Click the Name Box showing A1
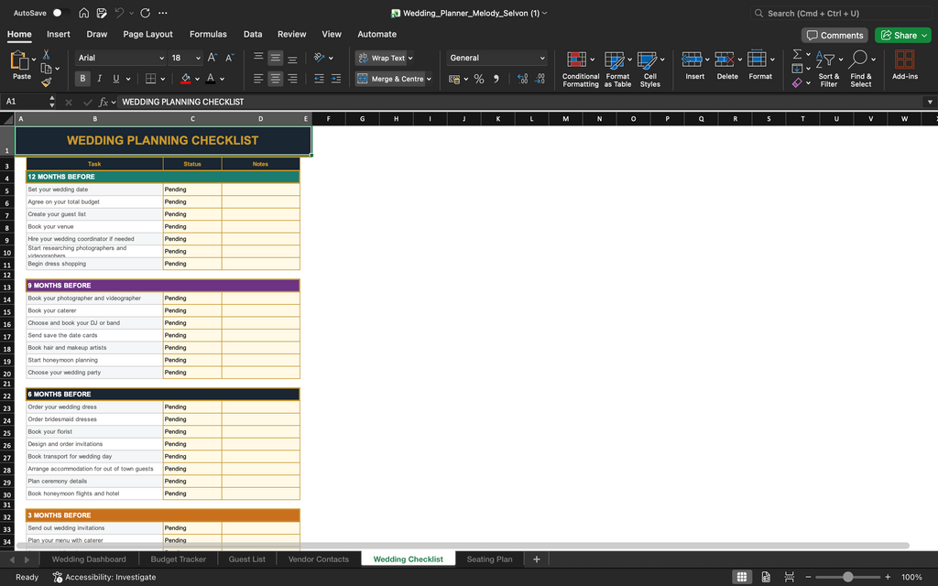Viewport: 938px width, 586px height. pyautogui.click(x=25, y=102)
